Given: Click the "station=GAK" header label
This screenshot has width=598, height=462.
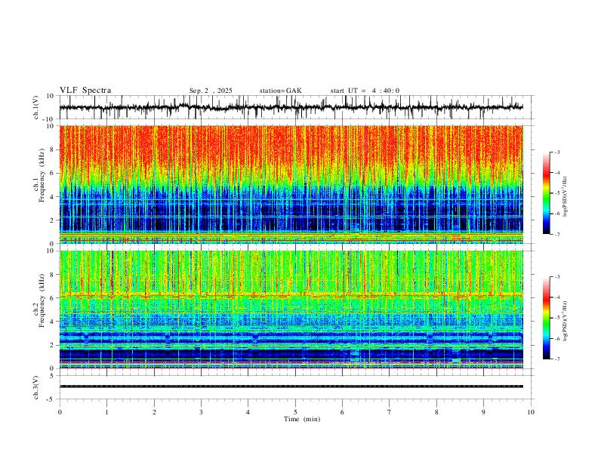Looking at the screenshot, I should point(280,91).
